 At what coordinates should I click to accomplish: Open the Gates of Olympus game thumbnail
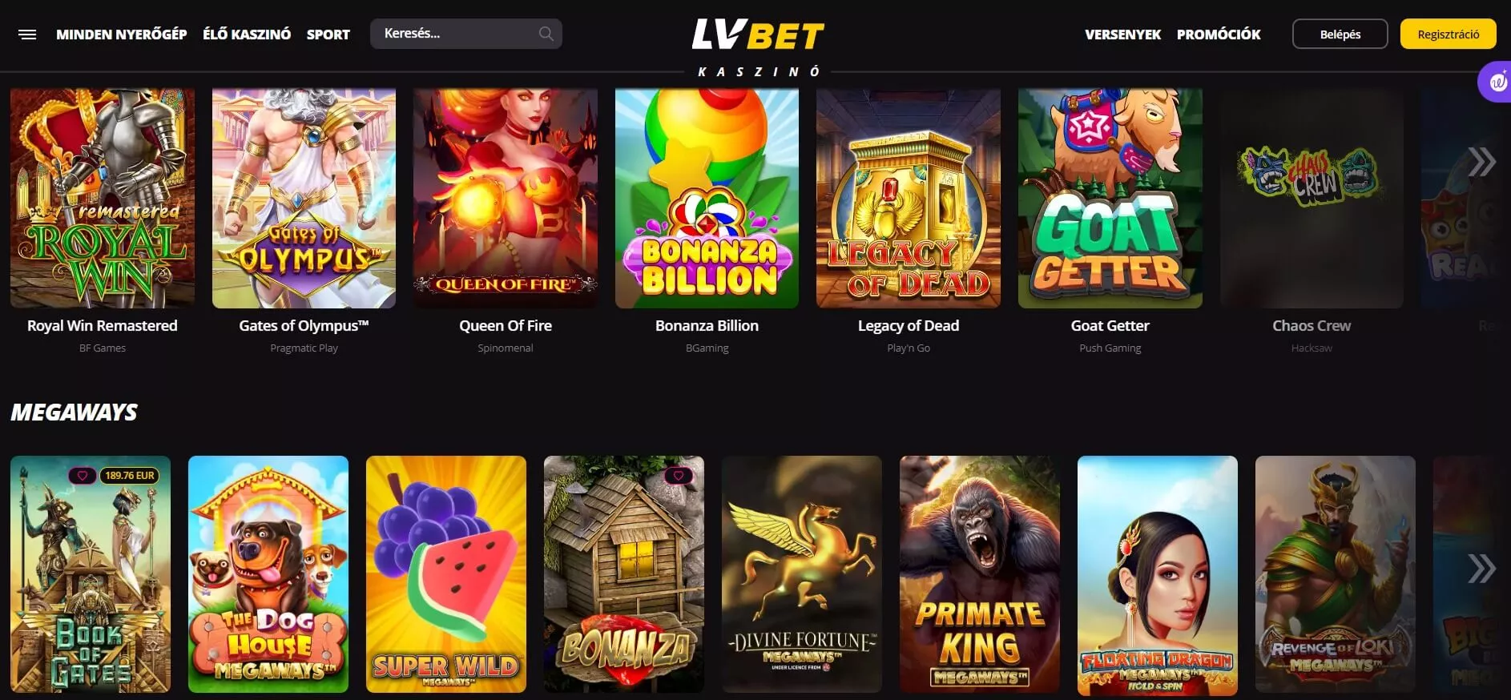[304, 198]
